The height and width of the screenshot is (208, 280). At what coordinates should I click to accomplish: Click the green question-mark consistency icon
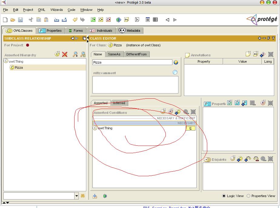click(93, 19)
